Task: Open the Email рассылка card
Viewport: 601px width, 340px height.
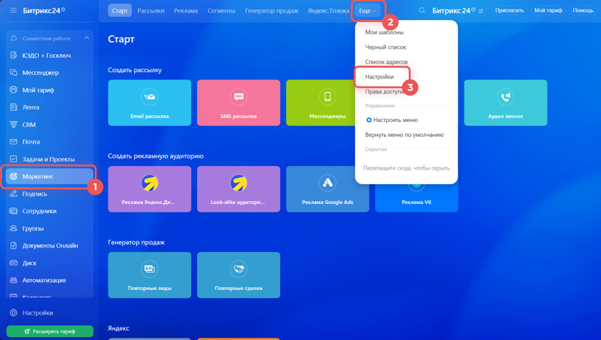Action: tap(150, 103)
